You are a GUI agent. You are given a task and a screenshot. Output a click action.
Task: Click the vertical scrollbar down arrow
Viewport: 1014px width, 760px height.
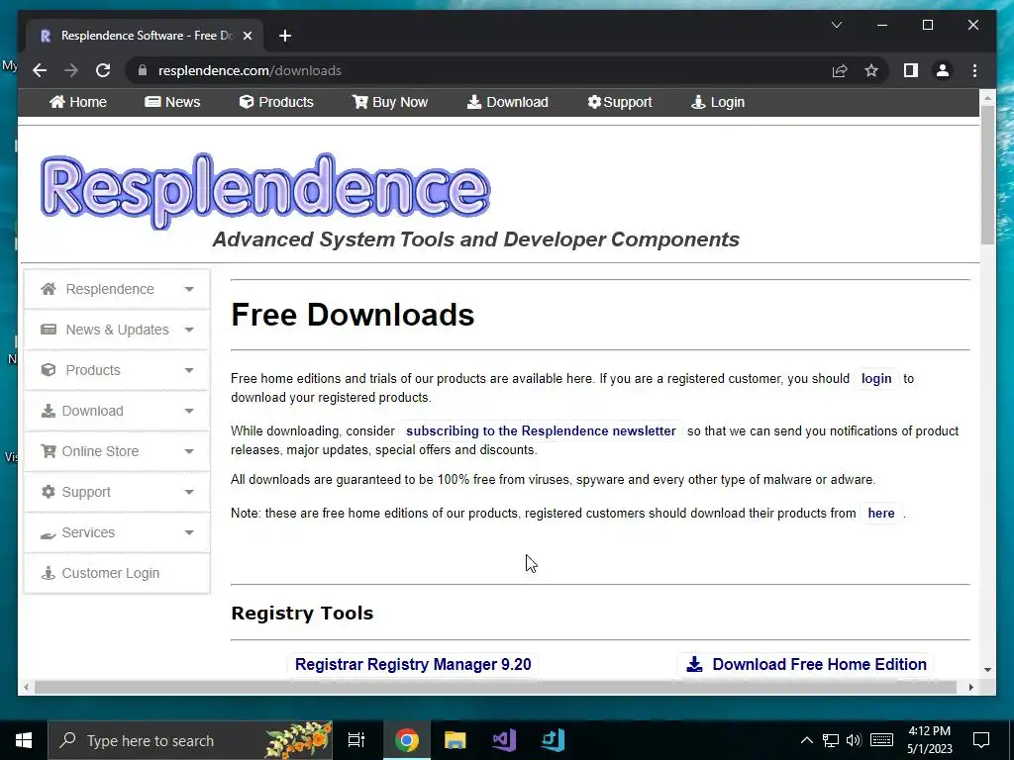click(x=987, y=670)
